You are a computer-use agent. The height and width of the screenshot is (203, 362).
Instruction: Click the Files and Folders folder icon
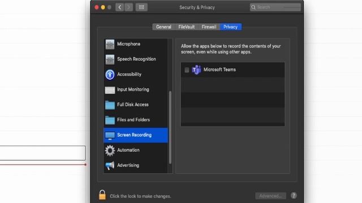110,120
